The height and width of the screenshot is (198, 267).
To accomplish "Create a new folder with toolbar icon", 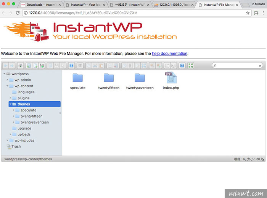I will [x=29, y=65].
